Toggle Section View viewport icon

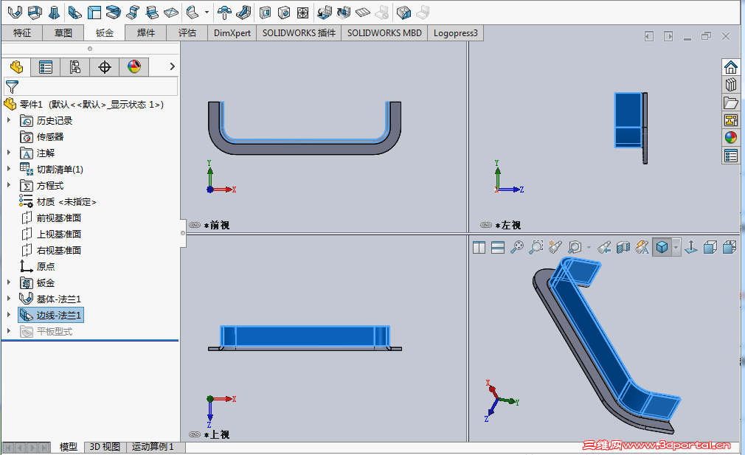(x=623, y=247)
